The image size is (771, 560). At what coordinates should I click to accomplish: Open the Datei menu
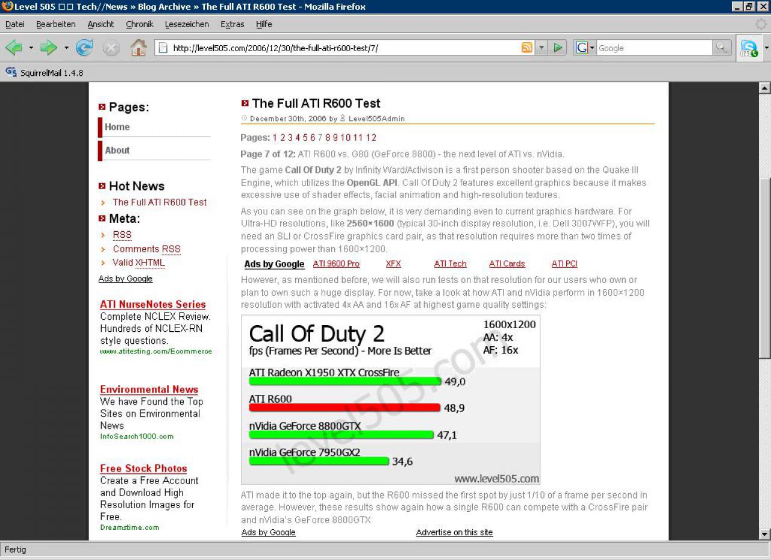click(15, 24)
